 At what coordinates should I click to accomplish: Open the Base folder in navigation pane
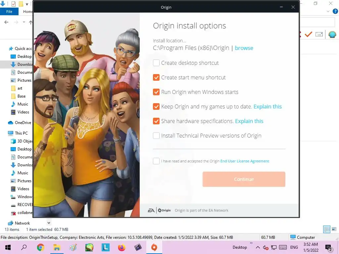click(19, 96)
